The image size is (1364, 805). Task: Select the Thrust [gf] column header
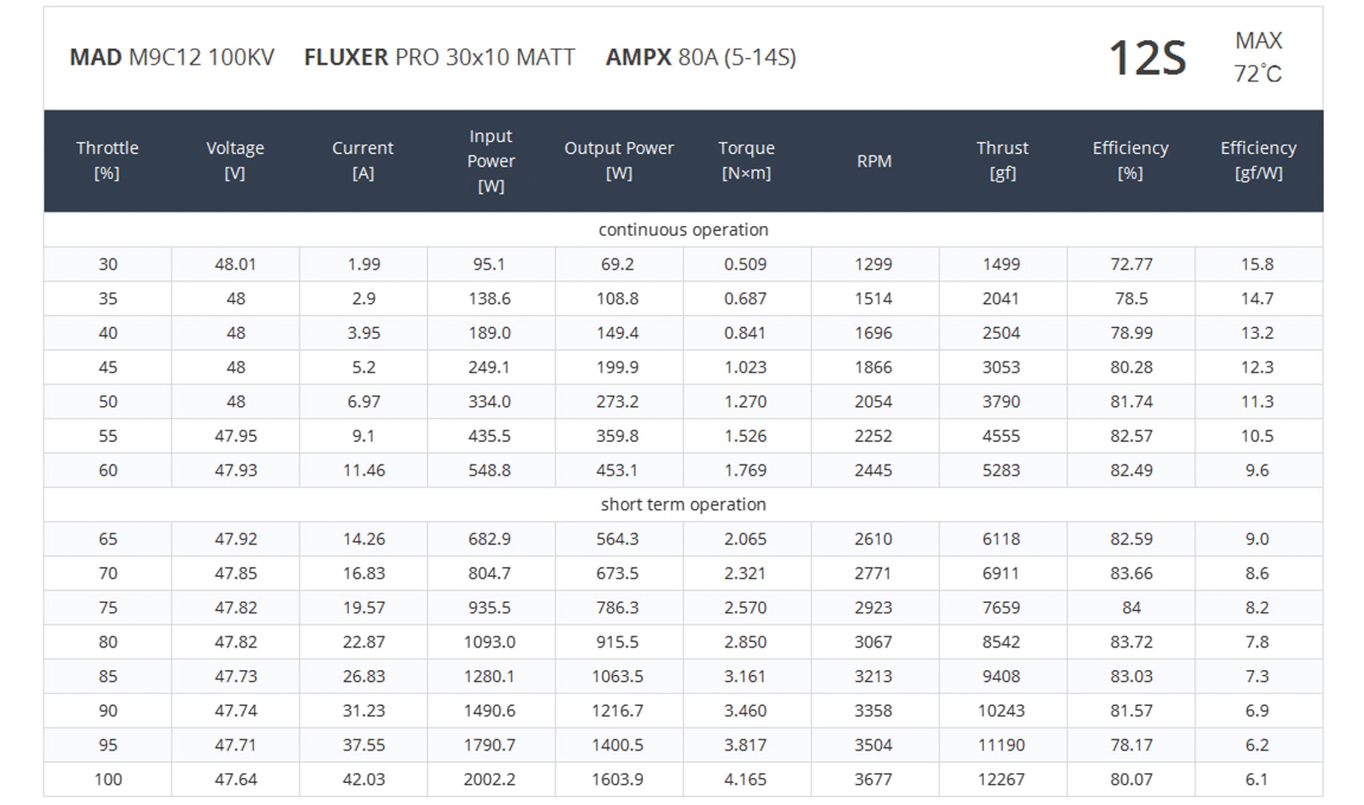coord(1002,160)
